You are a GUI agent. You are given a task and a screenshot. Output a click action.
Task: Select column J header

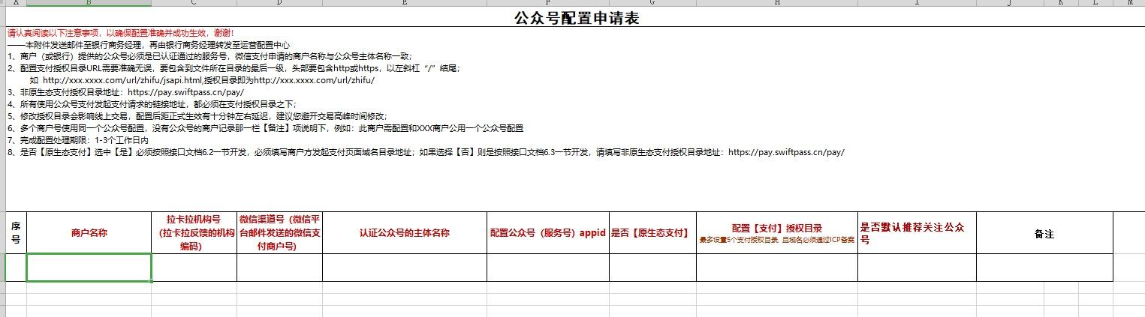(1010, 3)
